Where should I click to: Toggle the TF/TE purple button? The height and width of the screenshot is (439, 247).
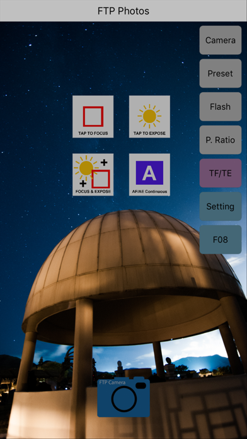pos(221,173)
